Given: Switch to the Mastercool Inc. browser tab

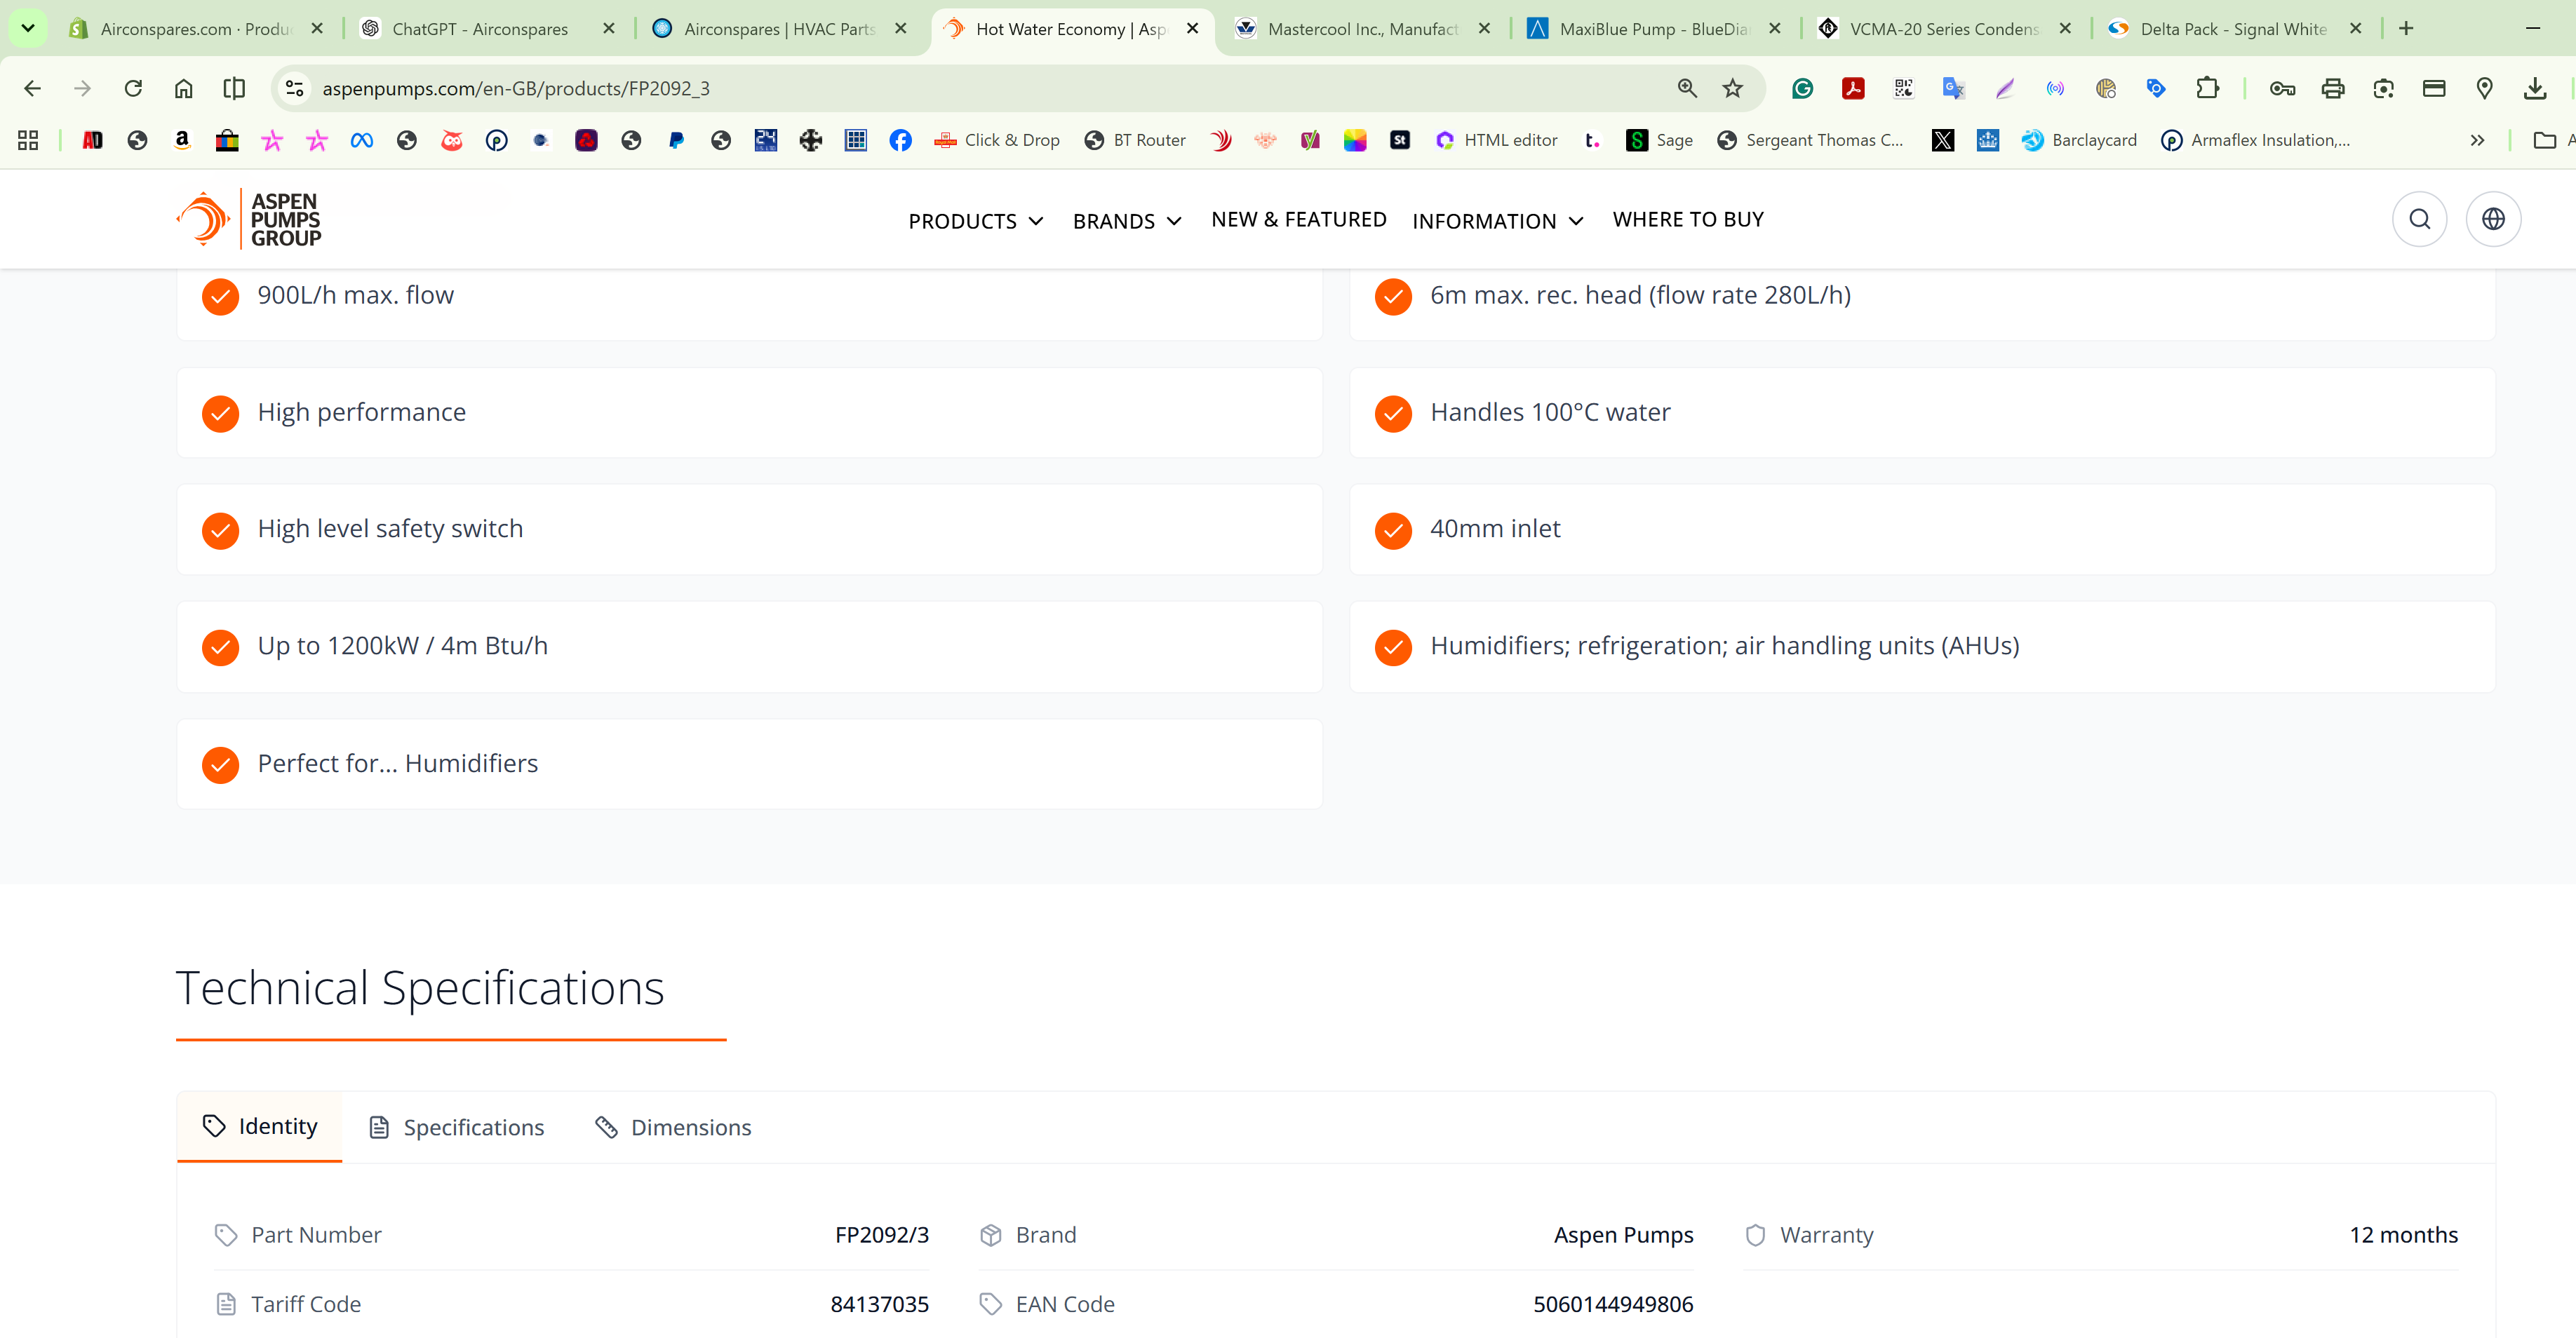Looking at the screenshot, I should (1363, 29).
